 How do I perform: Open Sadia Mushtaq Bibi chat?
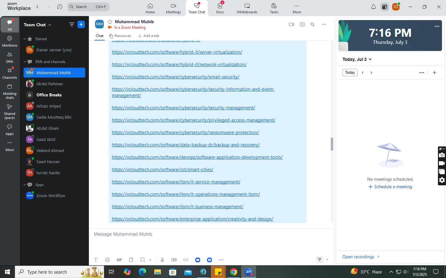(54, 117)
